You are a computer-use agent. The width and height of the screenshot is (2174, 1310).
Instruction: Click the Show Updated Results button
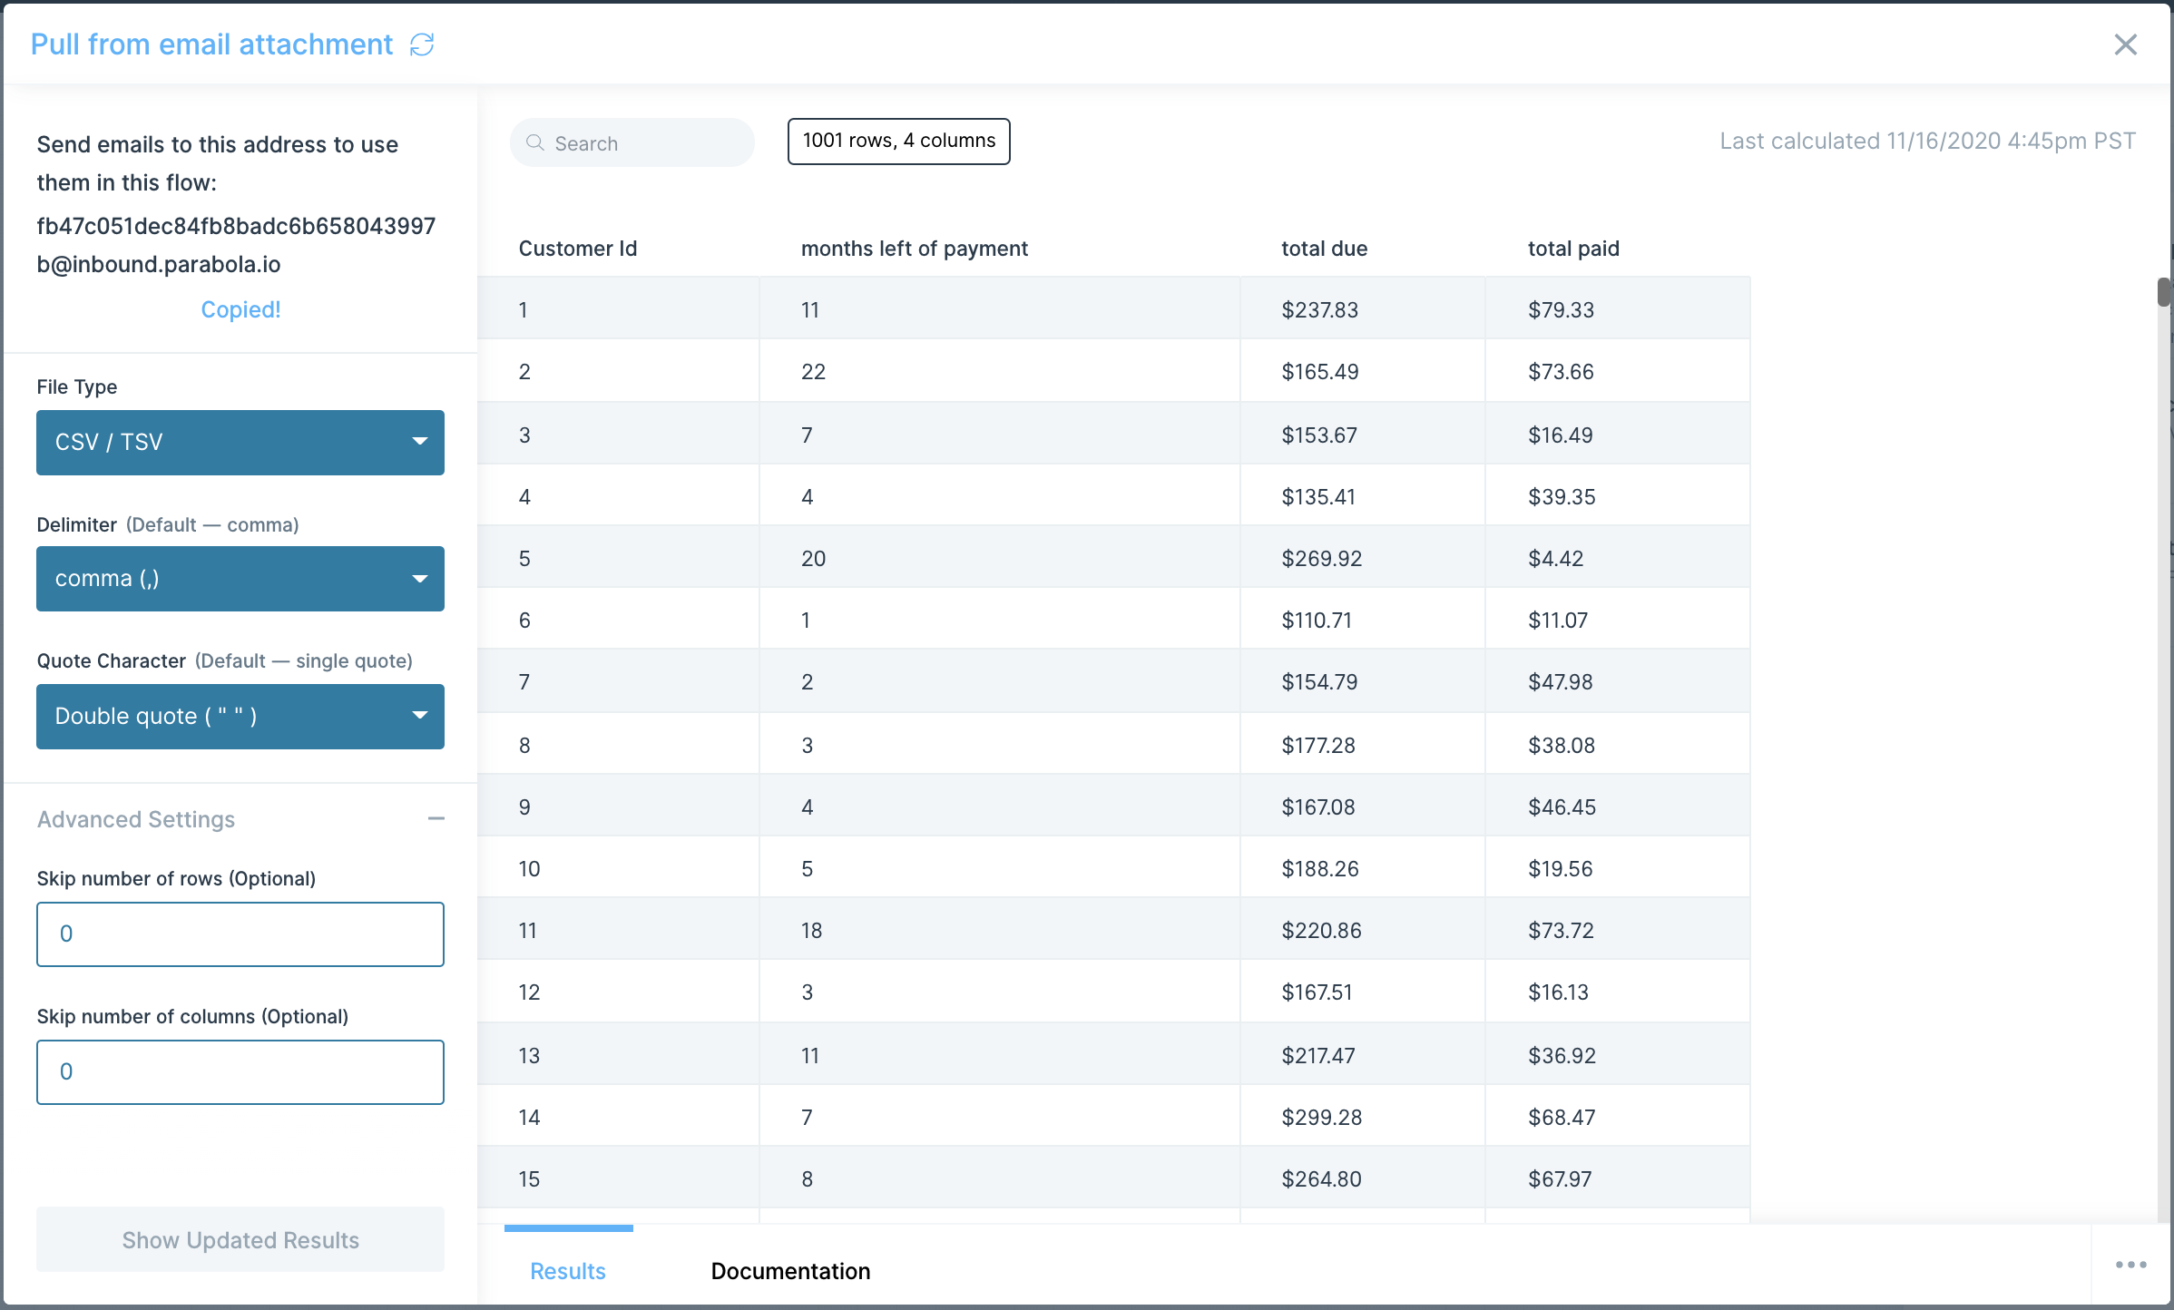point(240,1239)
